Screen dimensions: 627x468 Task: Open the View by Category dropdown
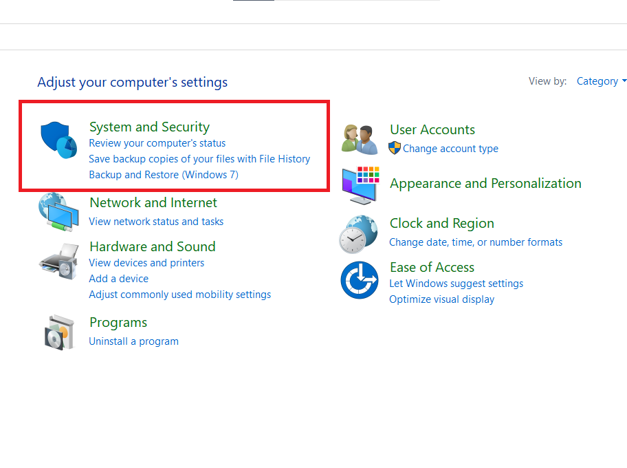point(597,81)
